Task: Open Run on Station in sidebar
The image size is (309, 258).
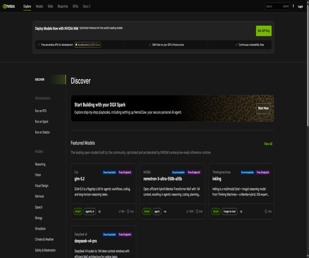Action: [x=42, y=132]
